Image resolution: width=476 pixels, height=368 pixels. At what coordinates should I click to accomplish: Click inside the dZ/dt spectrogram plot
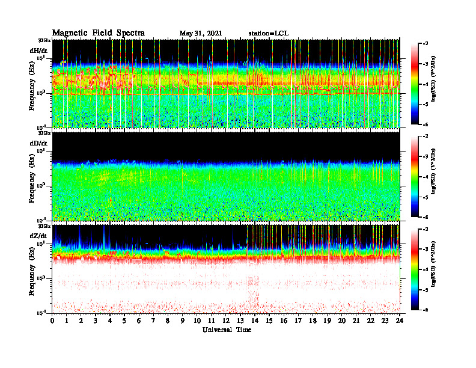[x=226, y=269]
